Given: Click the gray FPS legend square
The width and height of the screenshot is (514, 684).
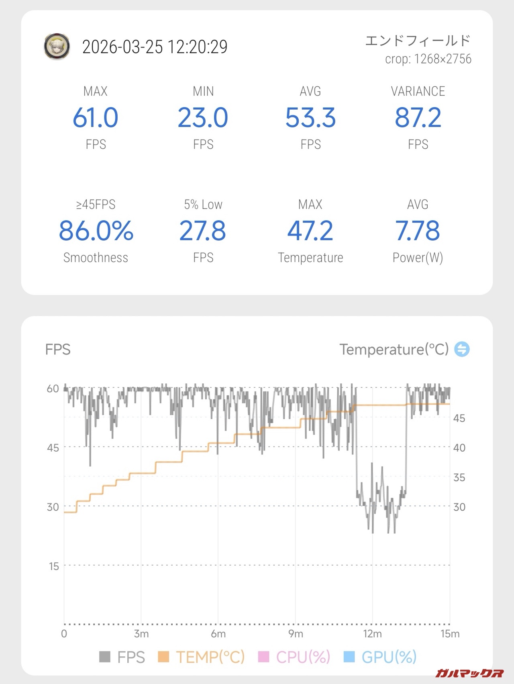Looking at the screenshot, I should pos(105,657).
